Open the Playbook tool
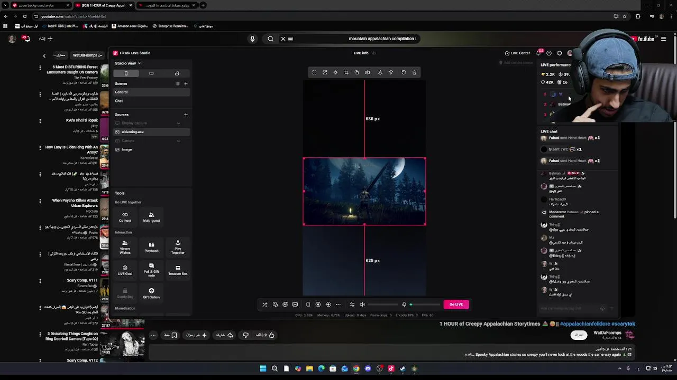This screenshot has height=380, width=677. pyautogui.click(x=151, y=248)
